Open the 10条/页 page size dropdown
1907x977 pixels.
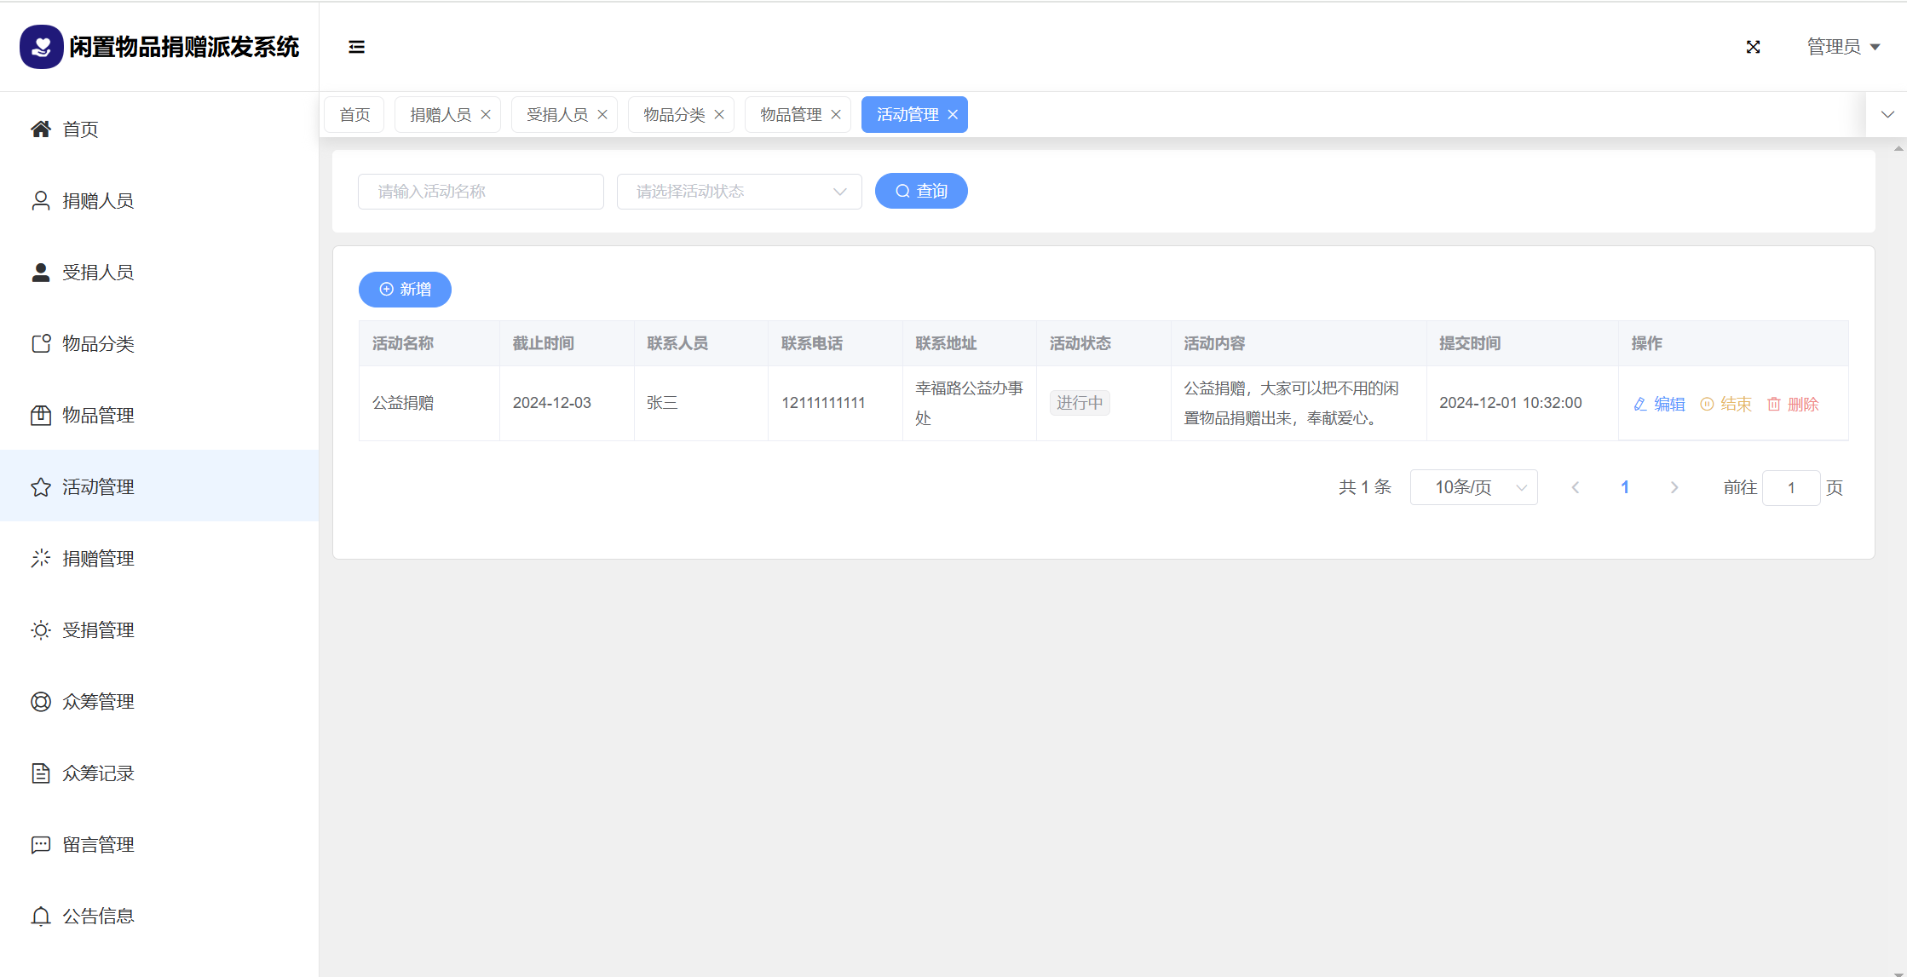pos(1473,487)
